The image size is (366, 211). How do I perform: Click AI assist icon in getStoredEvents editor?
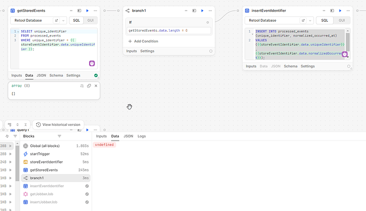pos(92,63)
